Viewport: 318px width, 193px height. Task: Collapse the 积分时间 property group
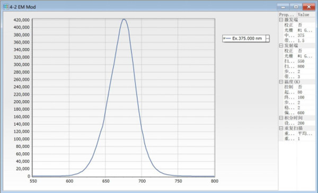tap(281, 118)
